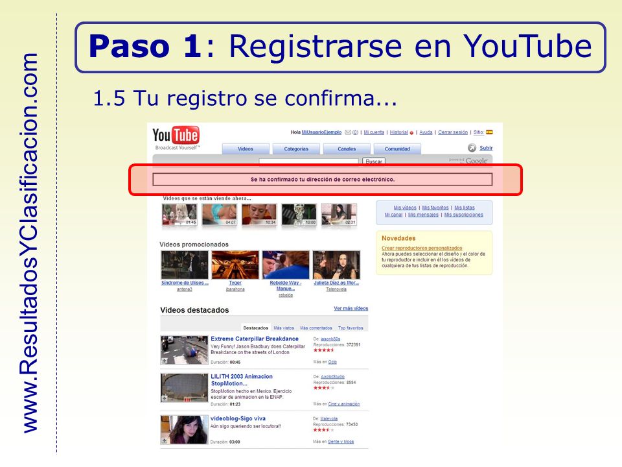Viewport: 622px width, 467px height.
Task: Open the Videos tab
Action: [x=246, y=149]
